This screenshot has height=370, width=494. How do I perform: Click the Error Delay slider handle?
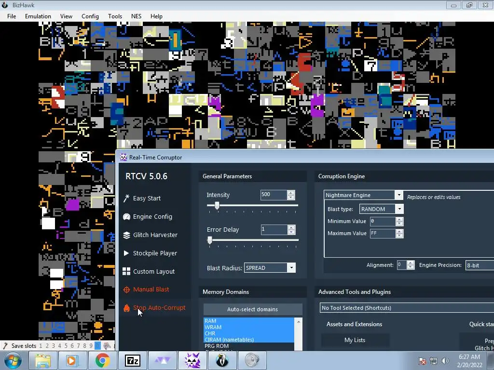pos(210,240)
